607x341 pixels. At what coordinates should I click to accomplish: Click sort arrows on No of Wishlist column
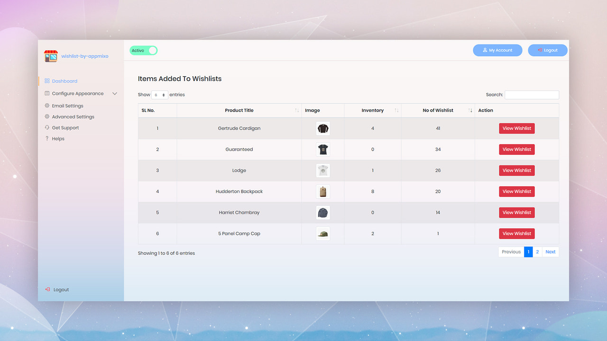tap(470, 110)
